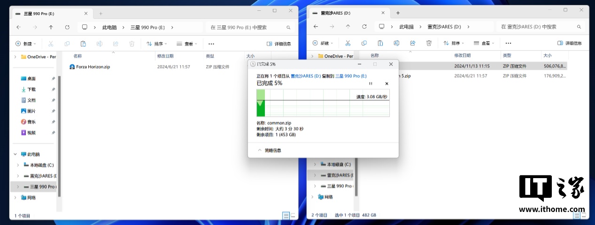The width and height of the screenshot is (595, 225).
Task: Go up one folder in D: window
Action: pyautogui.click(x=348, y=27)
